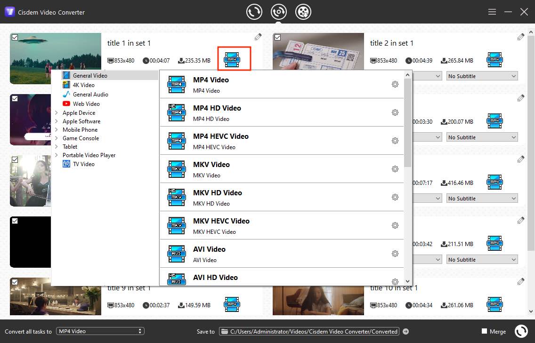Choose the MP4 HEVC Video format
Image resolution: width=535 pixels, height=343 pixels.
point(282,141)
